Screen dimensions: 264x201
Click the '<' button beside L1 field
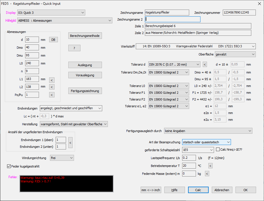point(52,80)
